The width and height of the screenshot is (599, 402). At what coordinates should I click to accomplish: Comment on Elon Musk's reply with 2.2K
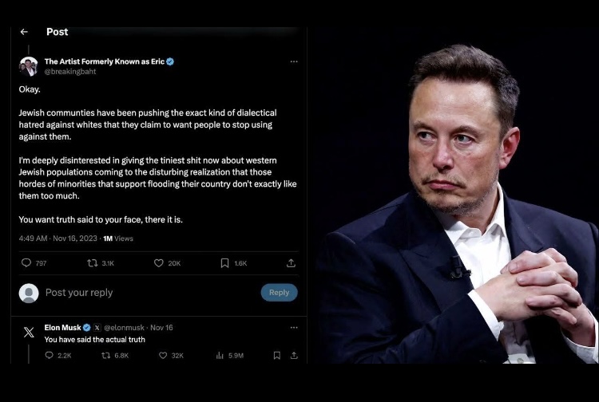(58, 356)
